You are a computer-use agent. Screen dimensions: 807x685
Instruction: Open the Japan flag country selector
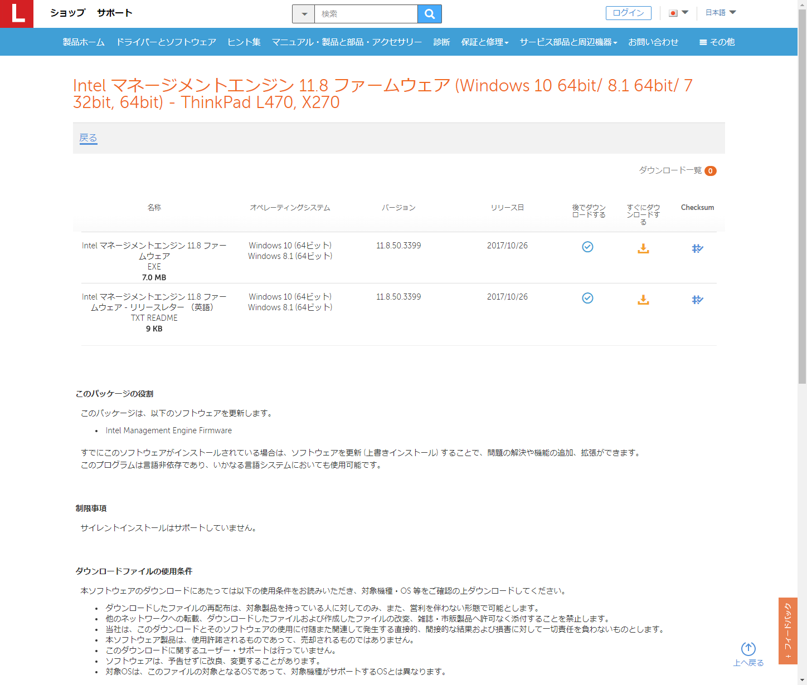click(x=678, y=13)
